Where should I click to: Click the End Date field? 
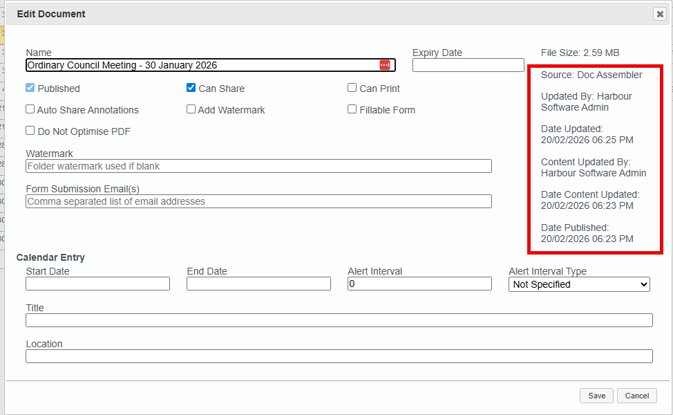(x=258, y=284)
